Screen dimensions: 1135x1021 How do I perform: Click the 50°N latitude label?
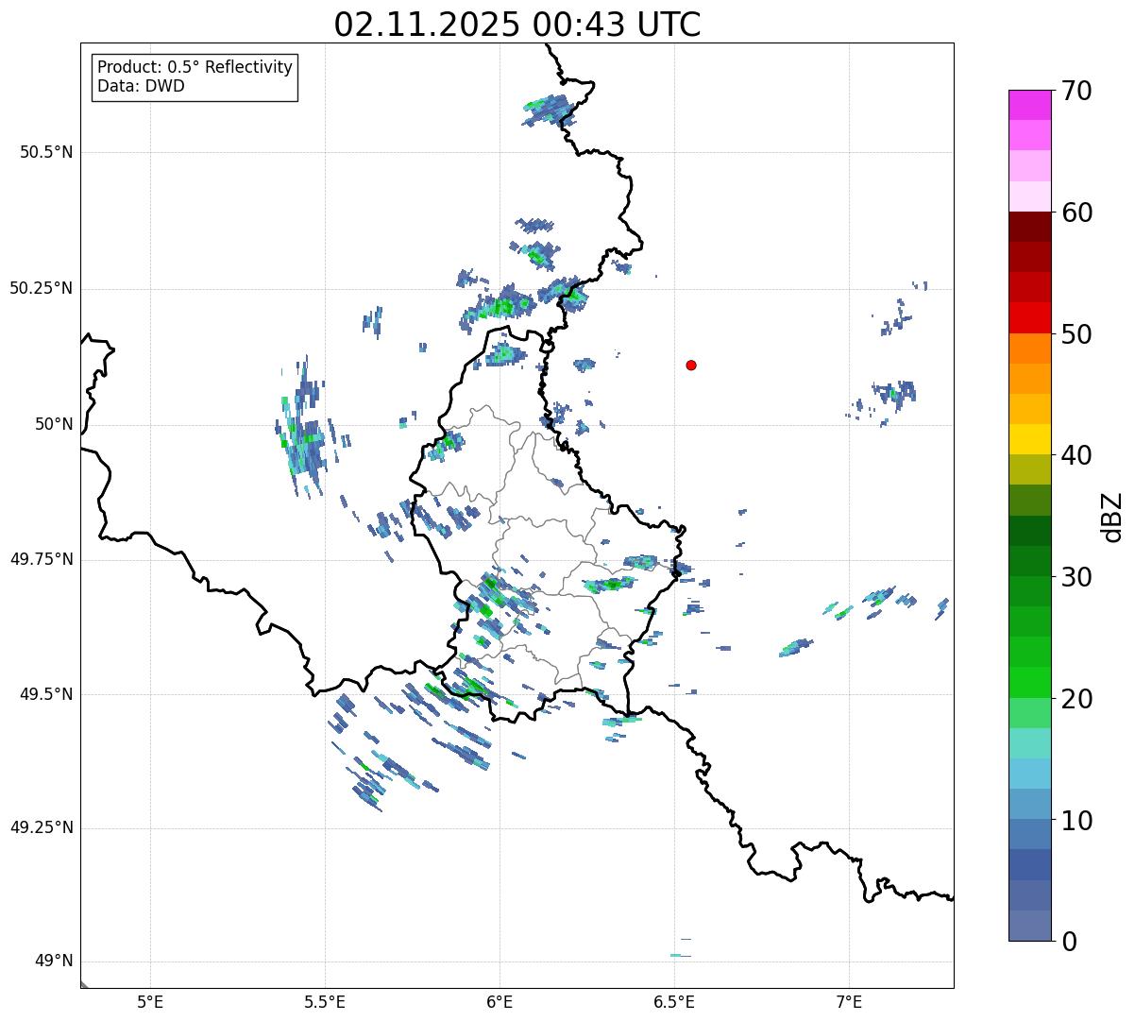[54, 424]
